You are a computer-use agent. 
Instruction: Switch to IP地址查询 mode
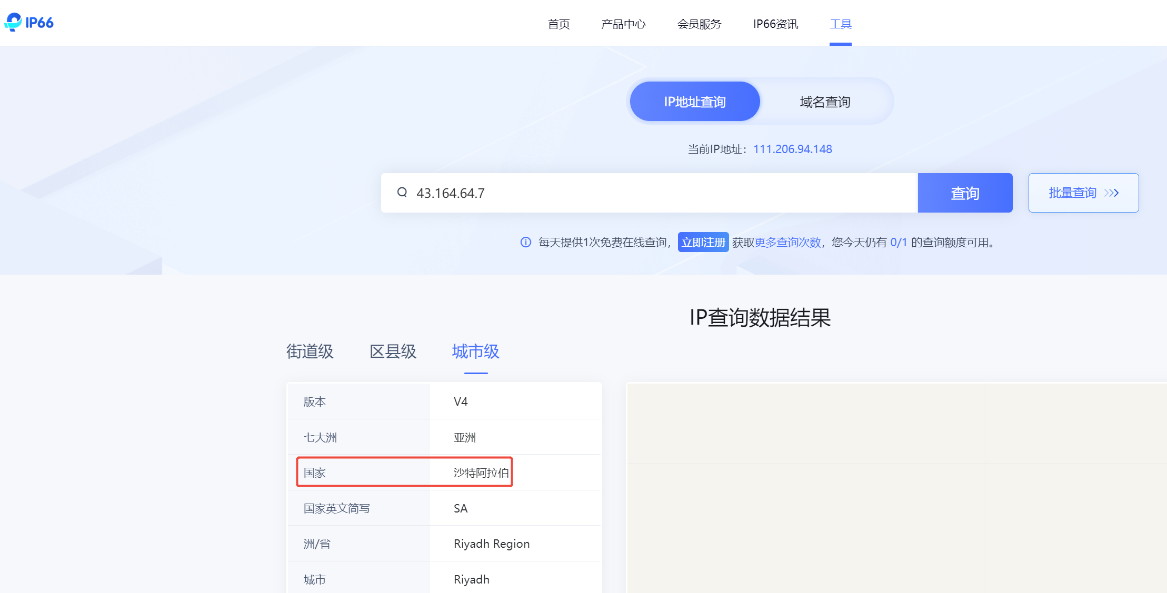(694, 102)
